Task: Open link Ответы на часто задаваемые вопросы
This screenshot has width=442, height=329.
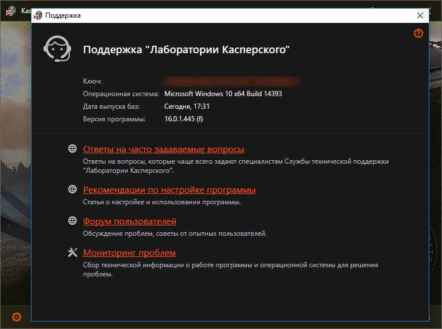Action: pyautogui.click(x=164, y=149)
